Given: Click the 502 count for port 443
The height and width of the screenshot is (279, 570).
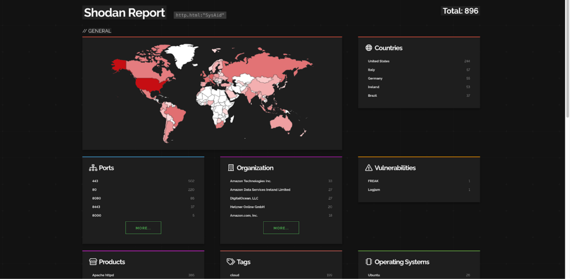Looking at the screenshot, I should 191,181.
